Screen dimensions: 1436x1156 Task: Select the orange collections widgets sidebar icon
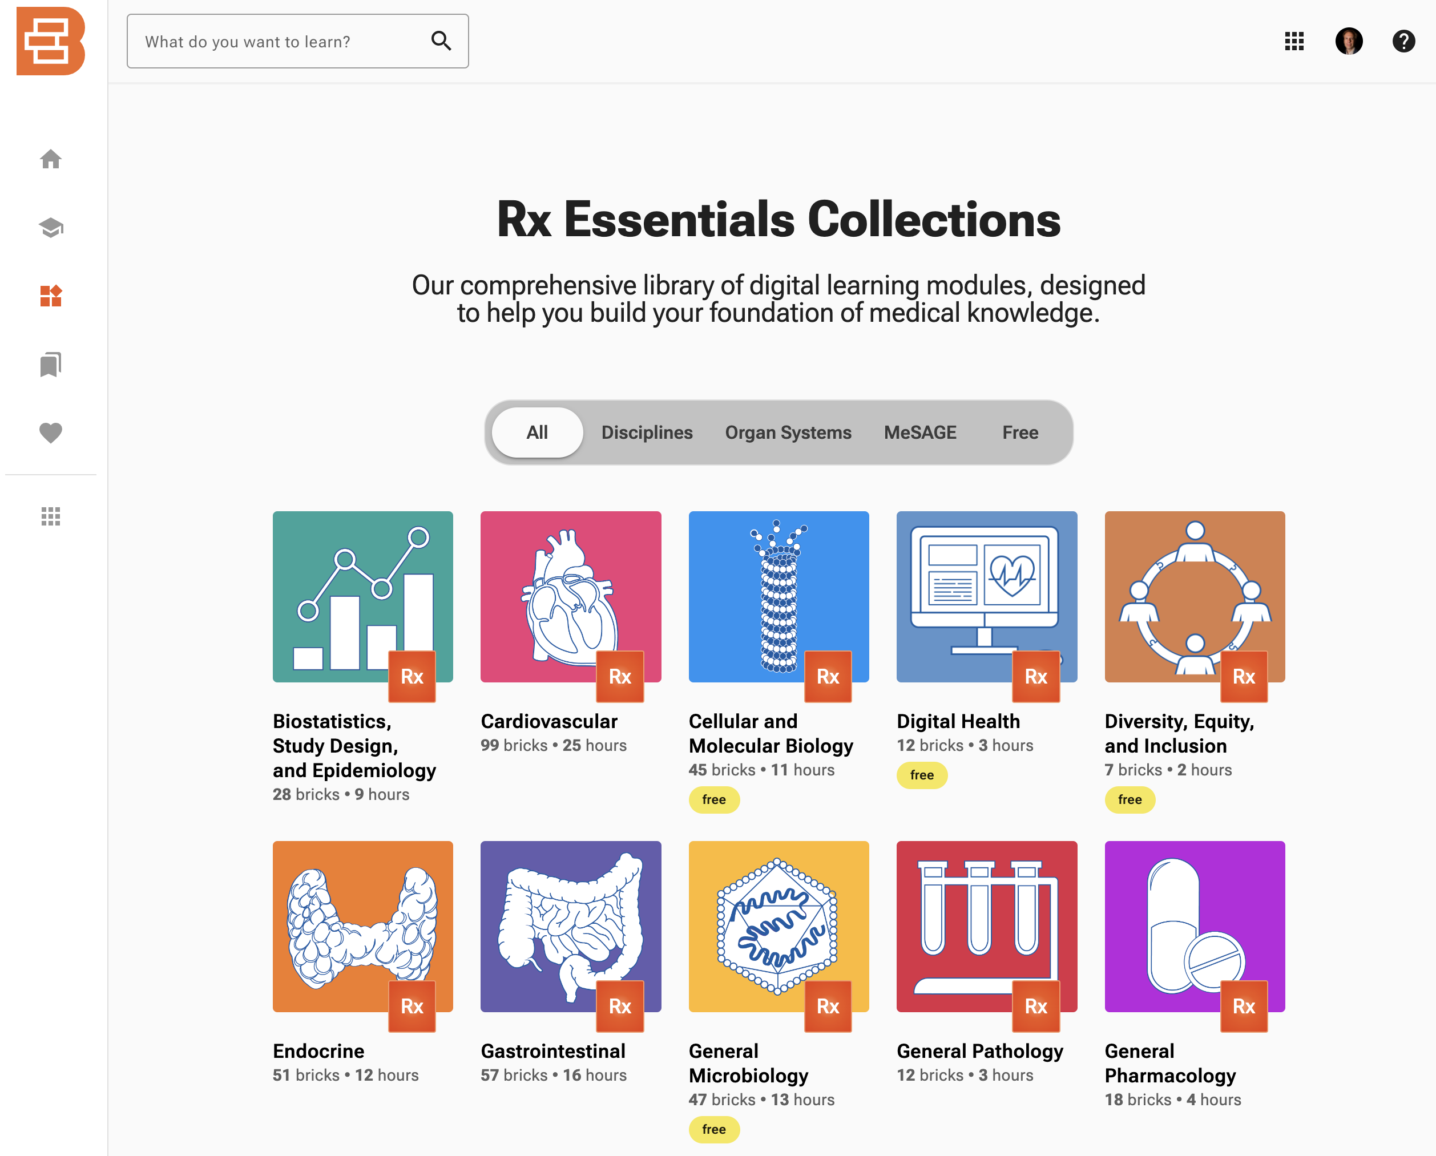click(x=51, y=296)
